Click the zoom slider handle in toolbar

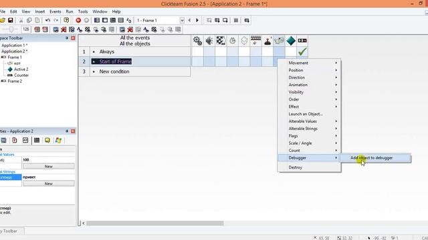point(11,29)
